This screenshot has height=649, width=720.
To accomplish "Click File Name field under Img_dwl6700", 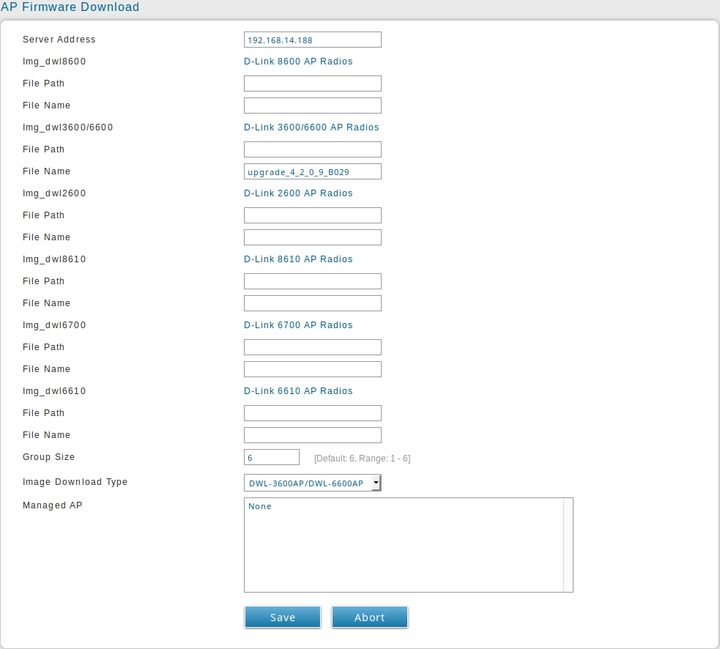I will coord(312,369).
